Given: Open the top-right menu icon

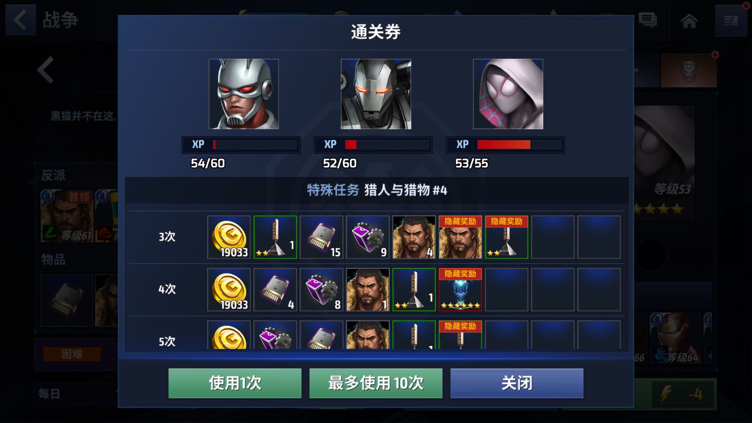Looking at the screenshot, I should point(731,21).
